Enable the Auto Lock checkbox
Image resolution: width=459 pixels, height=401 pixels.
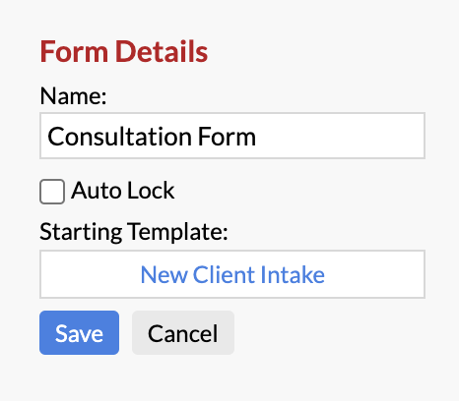click(52, 192)
